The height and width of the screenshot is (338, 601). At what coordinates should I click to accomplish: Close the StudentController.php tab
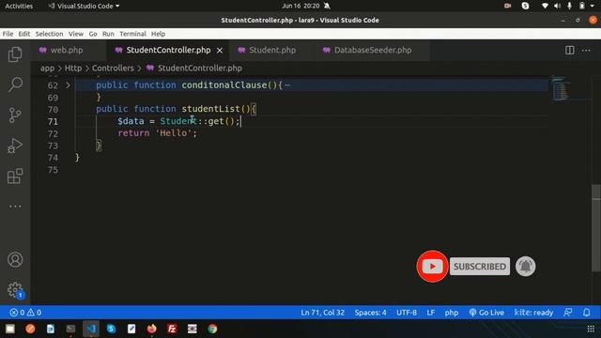(220, 50)
